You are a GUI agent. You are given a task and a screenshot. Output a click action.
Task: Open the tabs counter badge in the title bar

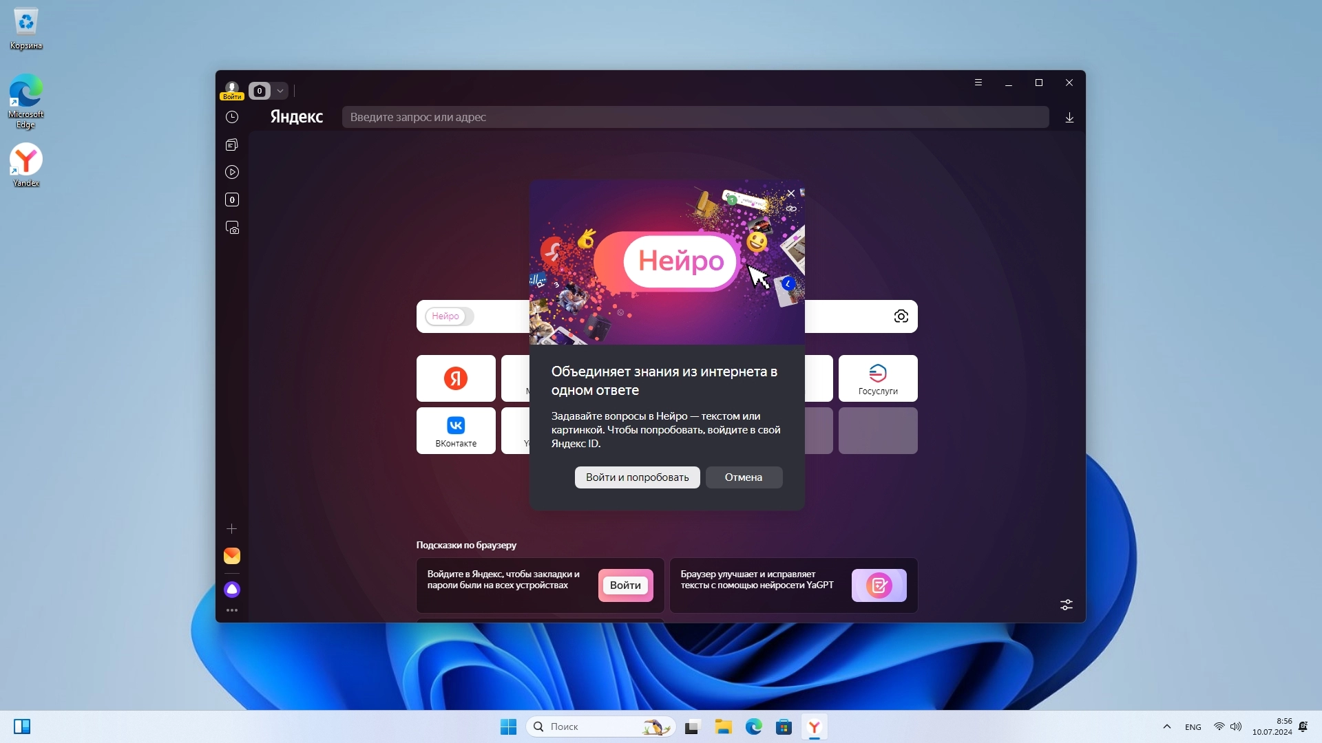click(260, 91)
